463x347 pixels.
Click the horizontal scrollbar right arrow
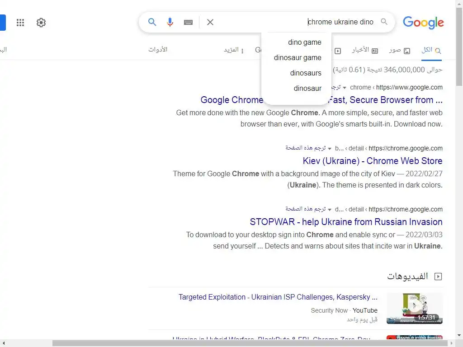point(452,343)
